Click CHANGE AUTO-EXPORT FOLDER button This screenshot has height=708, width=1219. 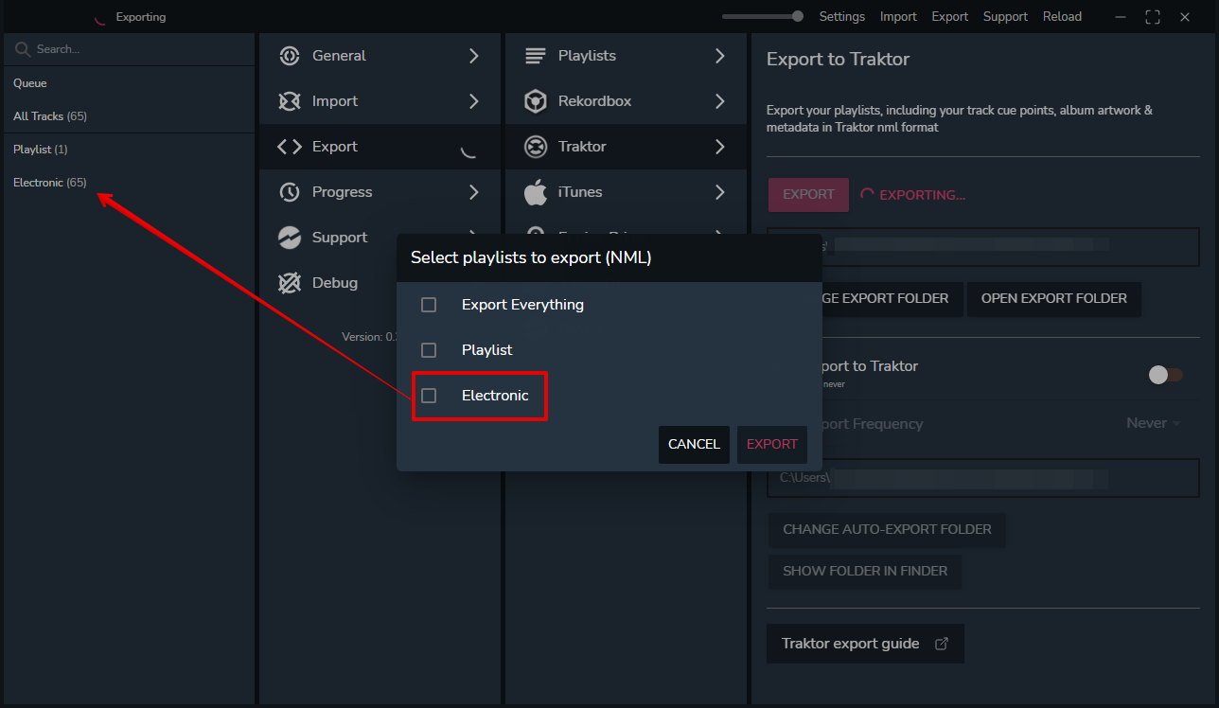pyautogui.click(x=887, y=530)
